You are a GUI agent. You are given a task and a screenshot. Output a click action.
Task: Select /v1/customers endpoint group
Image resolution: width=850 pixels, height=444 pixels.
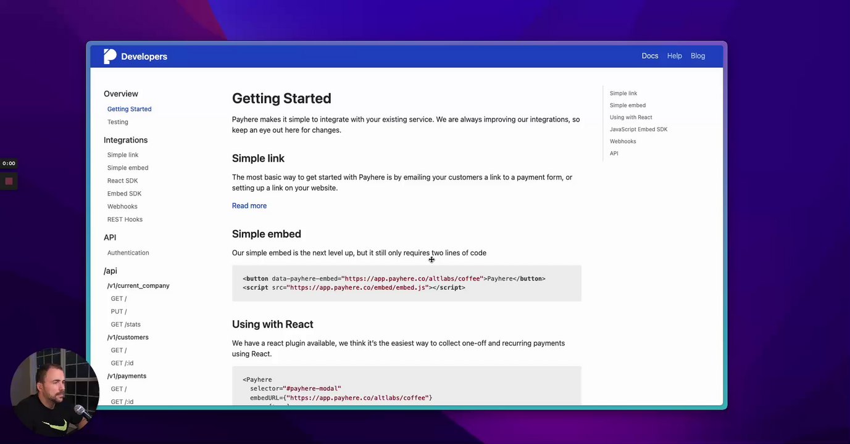(128, 337)
